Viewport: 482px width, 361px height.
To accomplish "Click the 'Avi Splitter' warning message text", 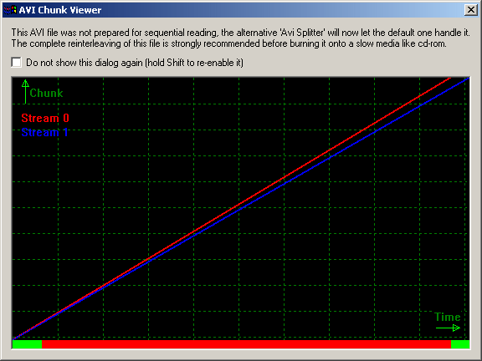I will pyautogui.click(x=240, y=33).
